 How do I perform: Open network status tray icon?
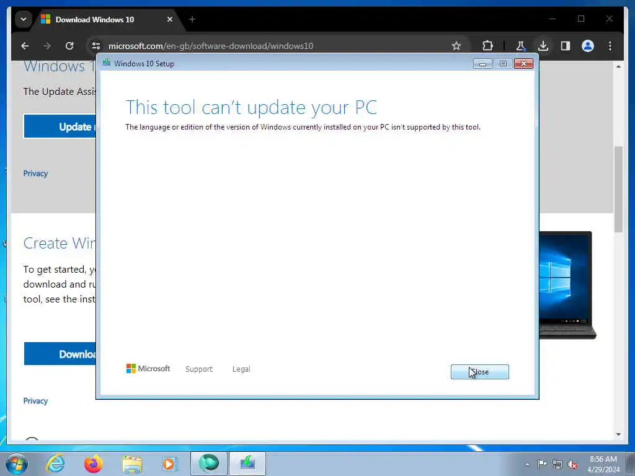coord(557,464)
